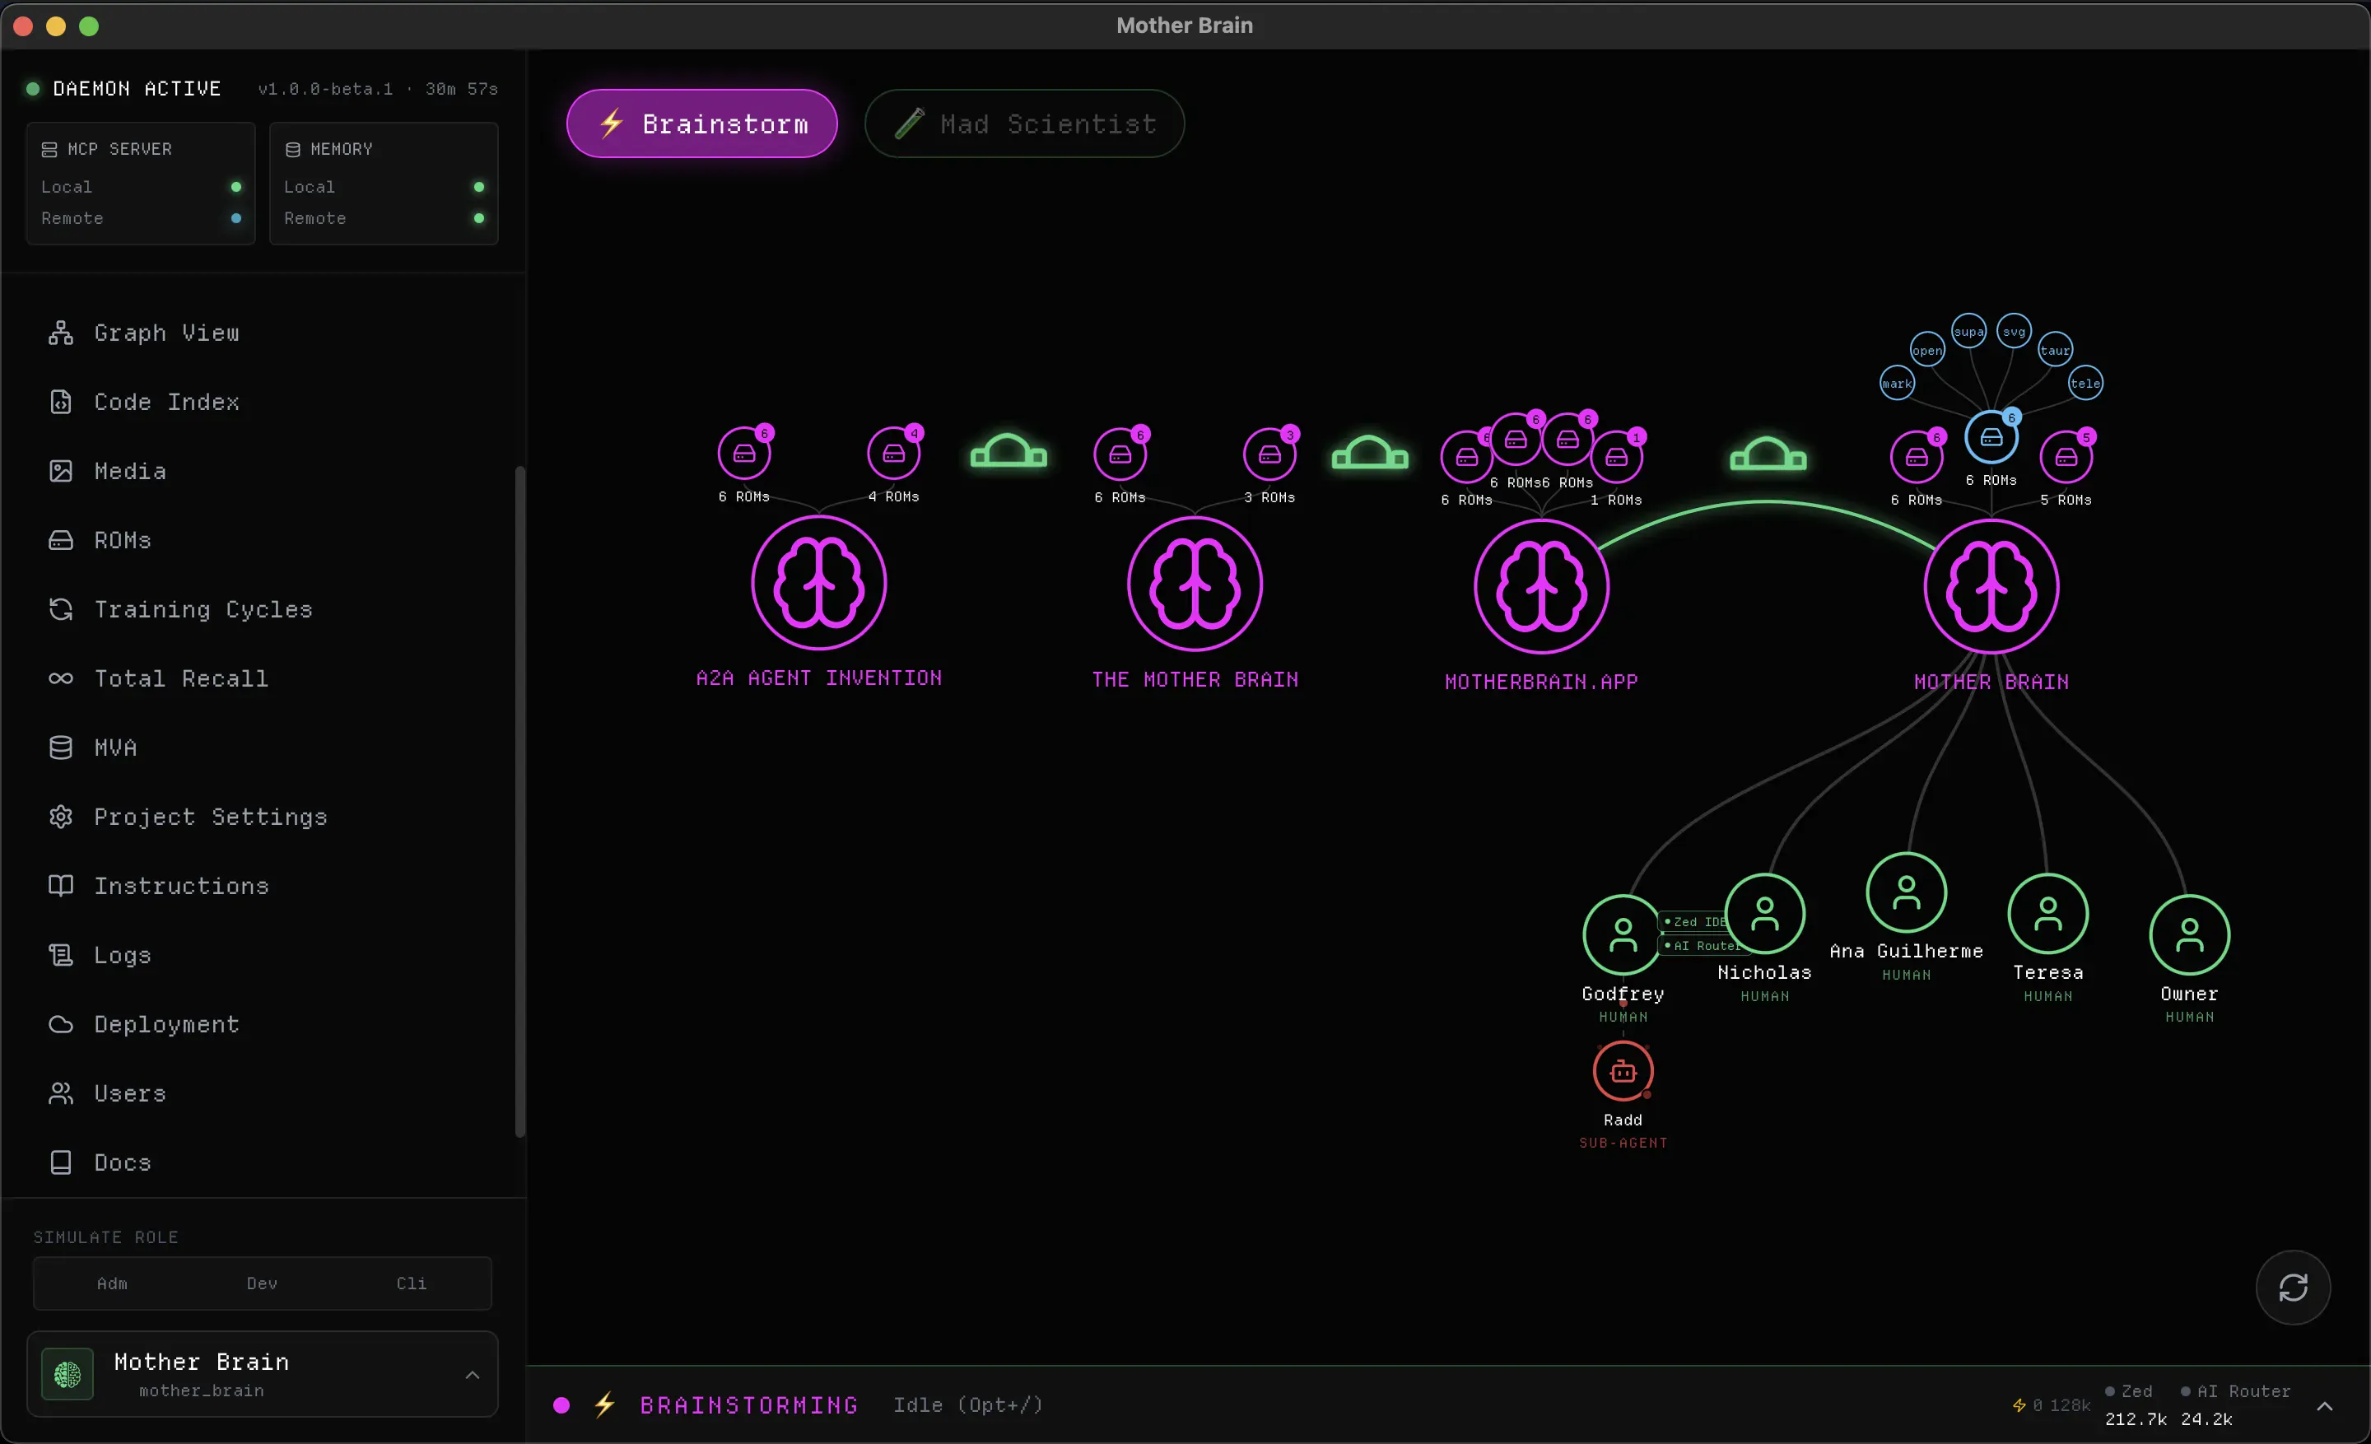Click the MCP Server Local status row
2371x1444 pixels.
141,187
